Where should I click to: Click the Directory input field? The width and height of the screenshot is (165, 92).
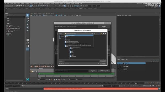[x=82, y=61]
